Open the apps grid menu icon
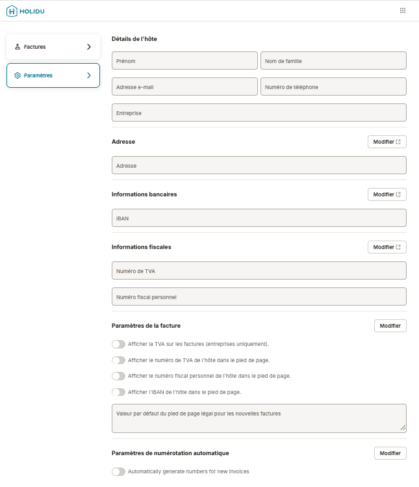The height and width of the screenshot is (487, 419). tap(403, 10)
